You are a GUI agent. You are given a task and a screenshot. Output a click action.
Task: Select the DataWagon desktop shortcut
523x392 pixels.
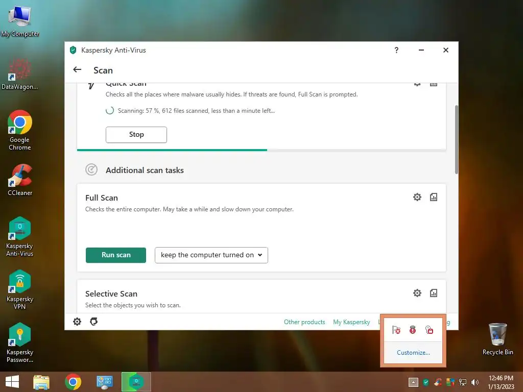click(20, 74)
